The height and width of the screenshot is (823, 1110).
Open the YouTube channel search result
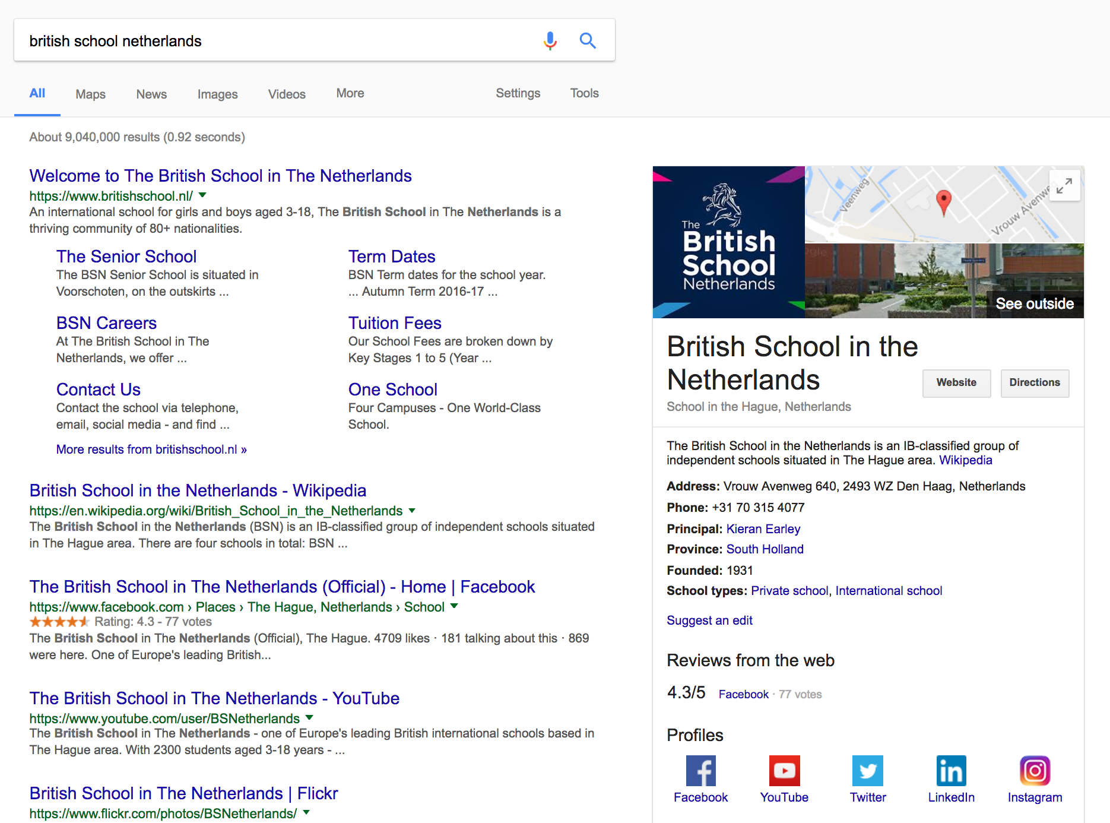coord(214,698)
